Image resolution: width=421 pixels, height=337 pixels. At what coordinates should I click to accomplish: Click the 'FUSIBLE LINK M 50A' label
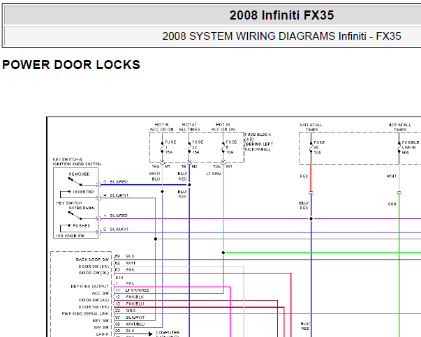tap(411, 147)
